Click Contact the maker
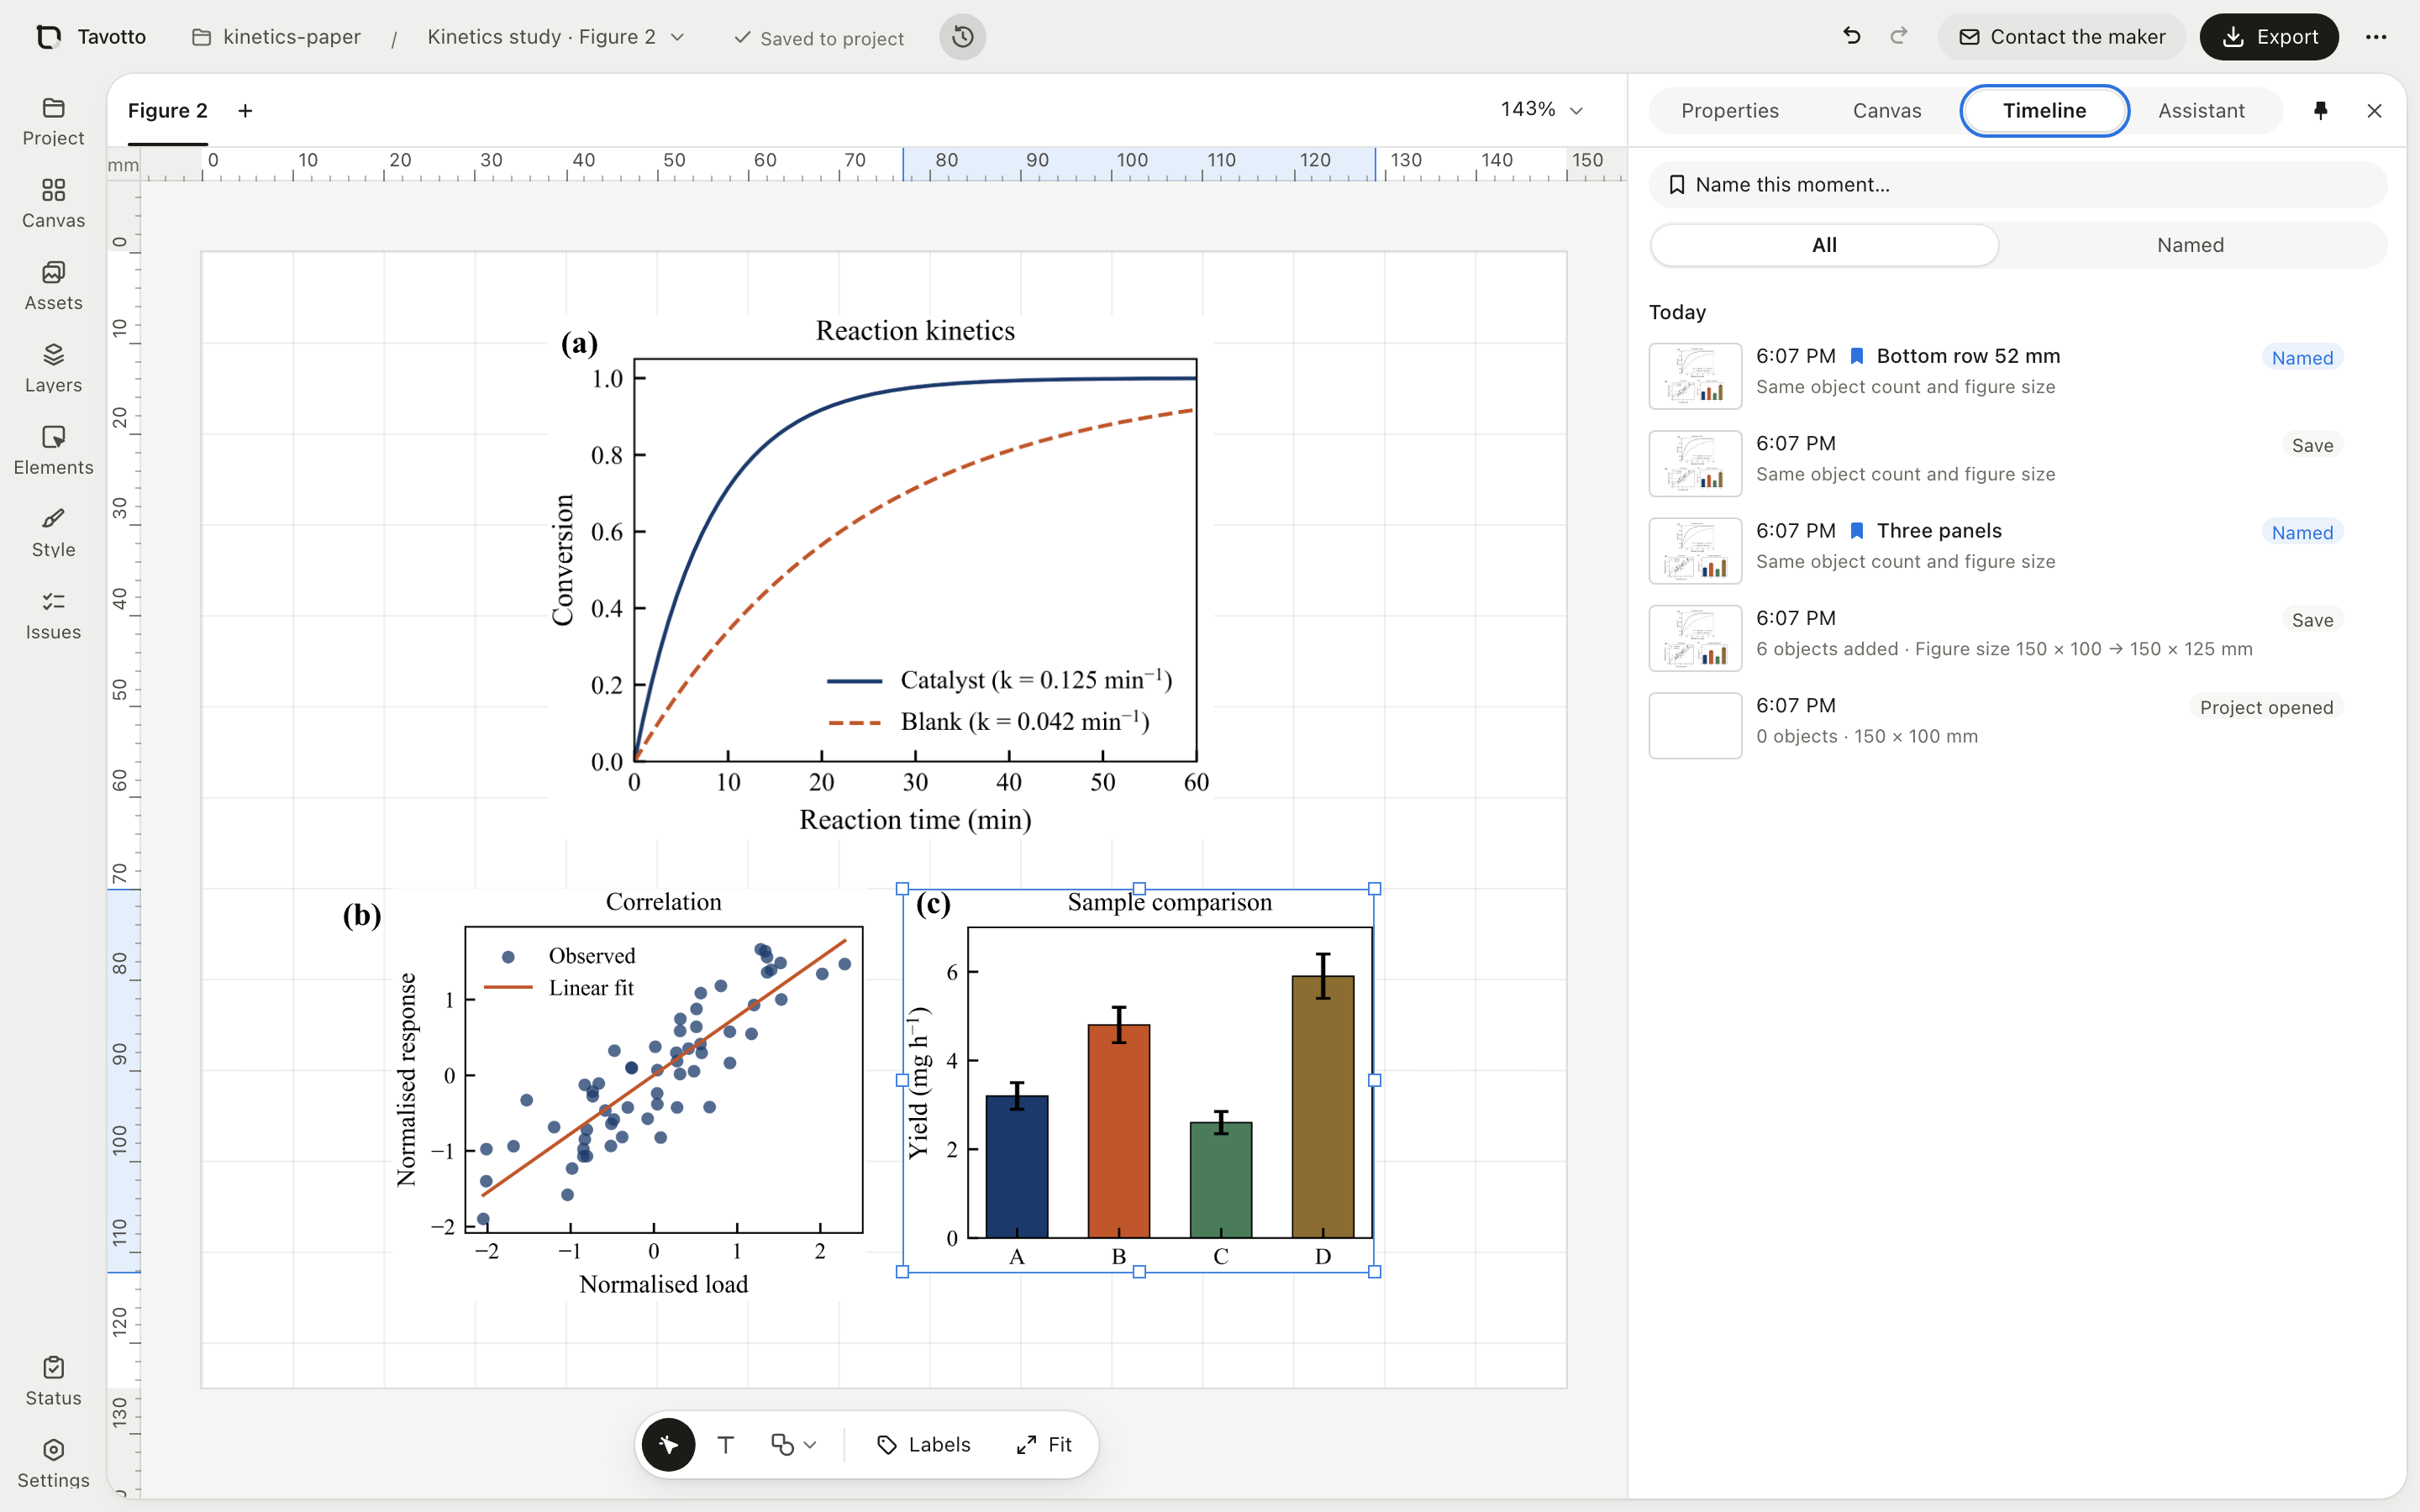The height and width of the screenshot is (1512, 2420). [x=2062, y=37]
